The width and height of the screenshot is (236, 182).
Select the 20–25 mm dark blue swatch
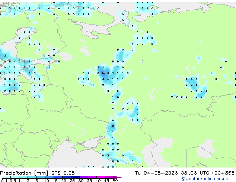[66, 177]
